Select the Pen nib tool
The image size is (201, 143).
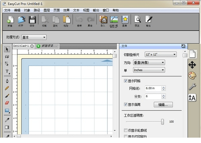7,81
